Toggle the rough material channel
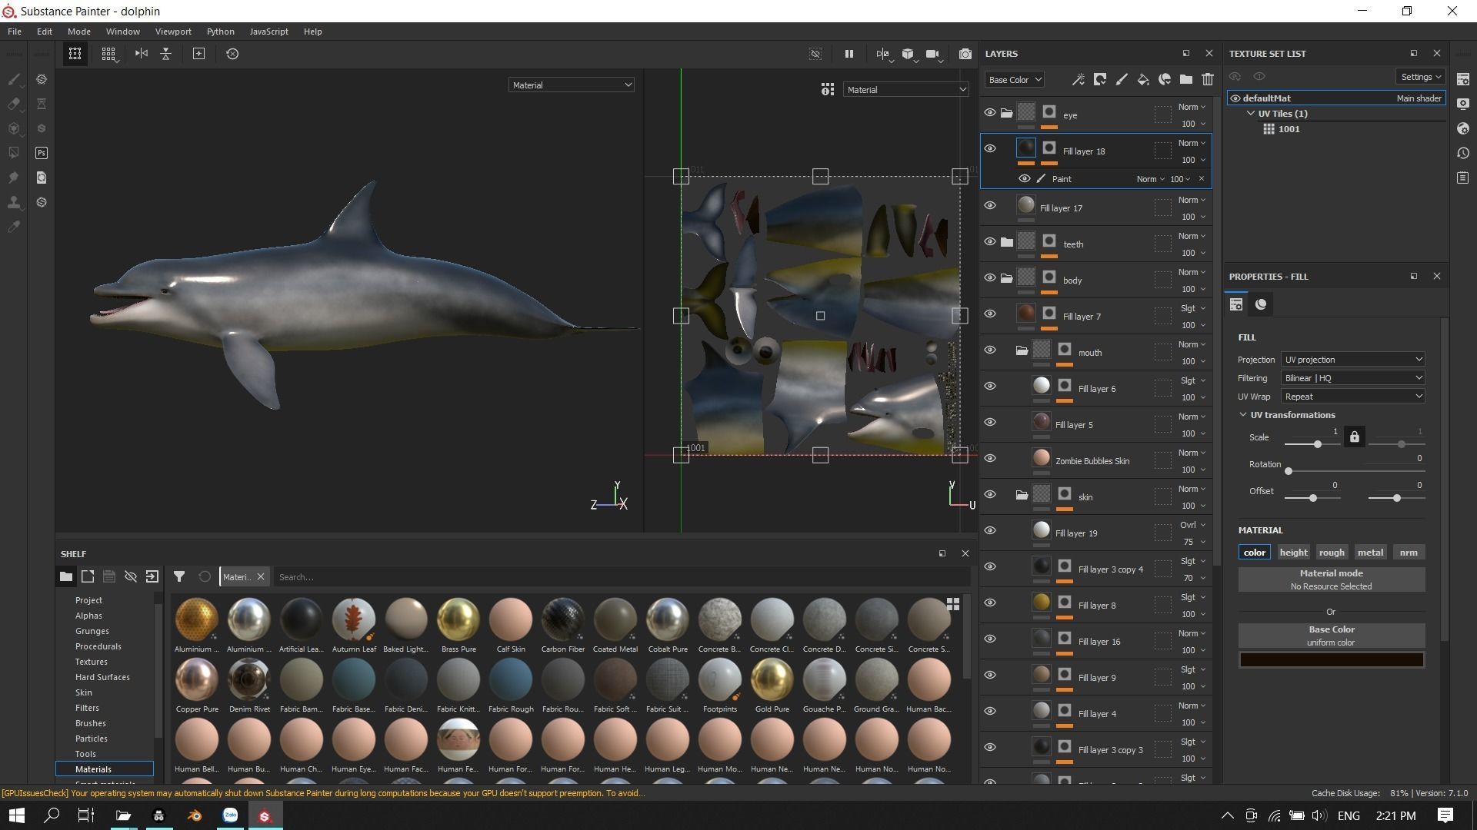 coord(1332,553)
